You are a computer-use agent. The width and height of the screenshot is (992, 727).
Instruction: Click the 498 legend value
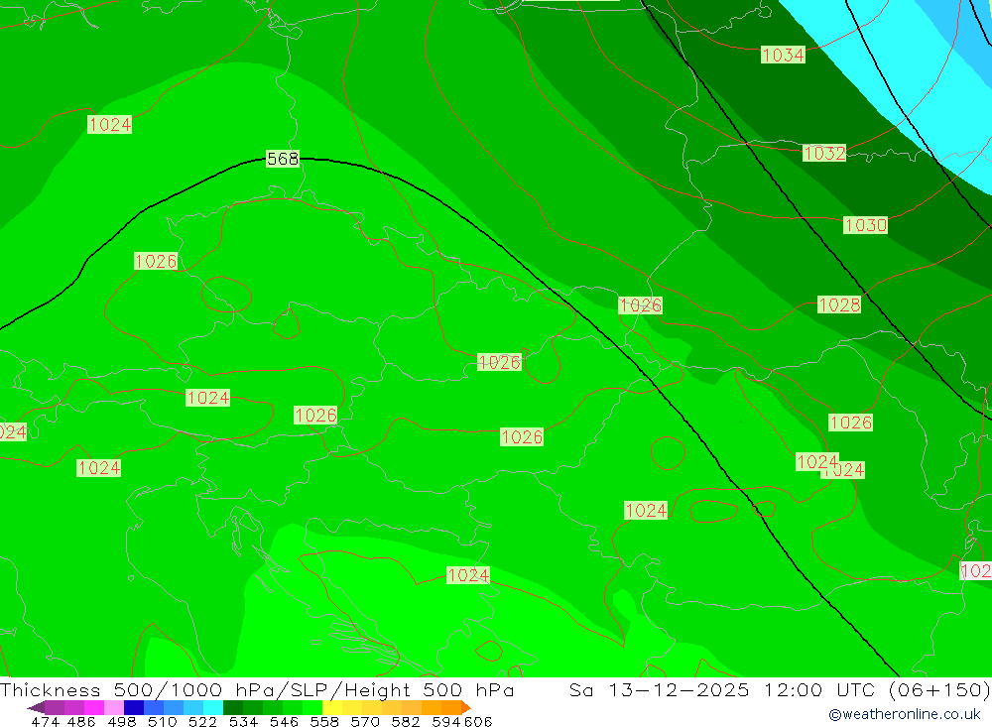click(x=122, y=722)
